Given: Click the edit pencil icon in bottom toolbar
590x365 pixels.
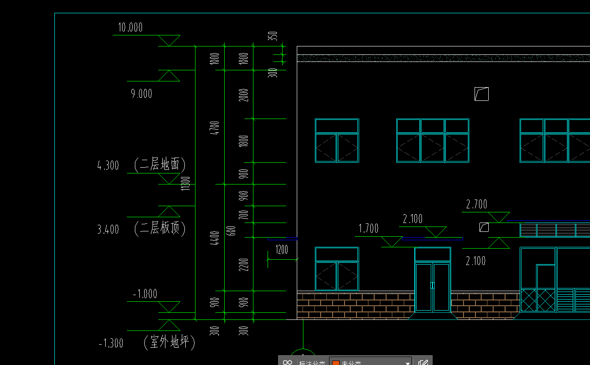Looking at the screenshot, I should coord(423,363).
